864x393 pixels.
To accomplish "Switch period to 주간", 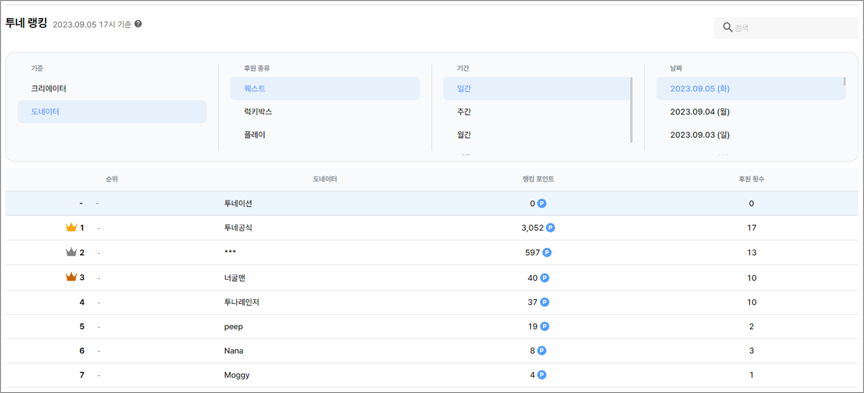I will click(x=464, y=112).
